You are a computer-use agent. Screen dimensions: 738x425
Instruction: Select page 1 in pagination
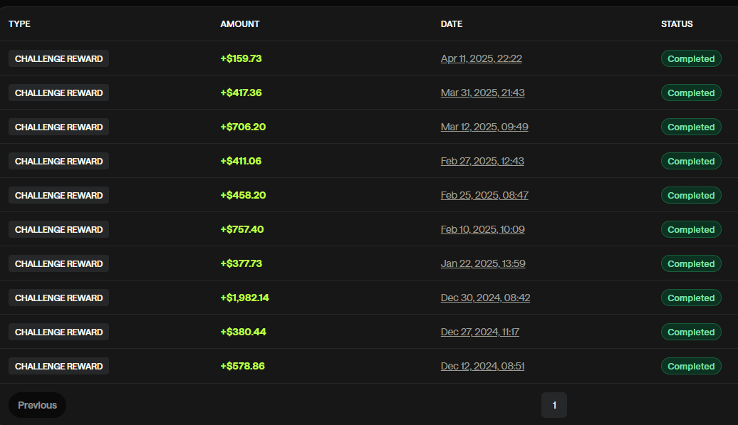tap(554, 405)
